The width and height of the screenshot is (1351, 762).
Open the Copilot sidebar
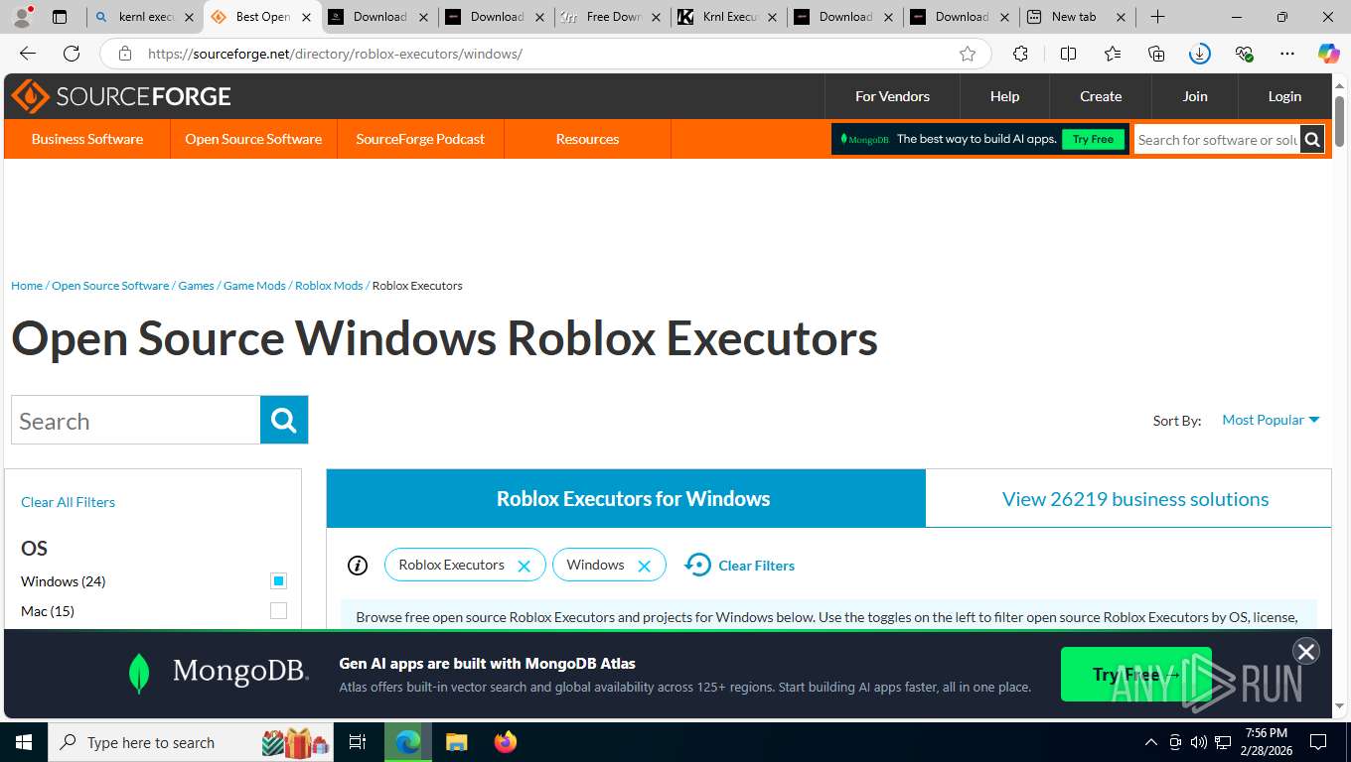pyautogui.click(x=1329, y=54)
